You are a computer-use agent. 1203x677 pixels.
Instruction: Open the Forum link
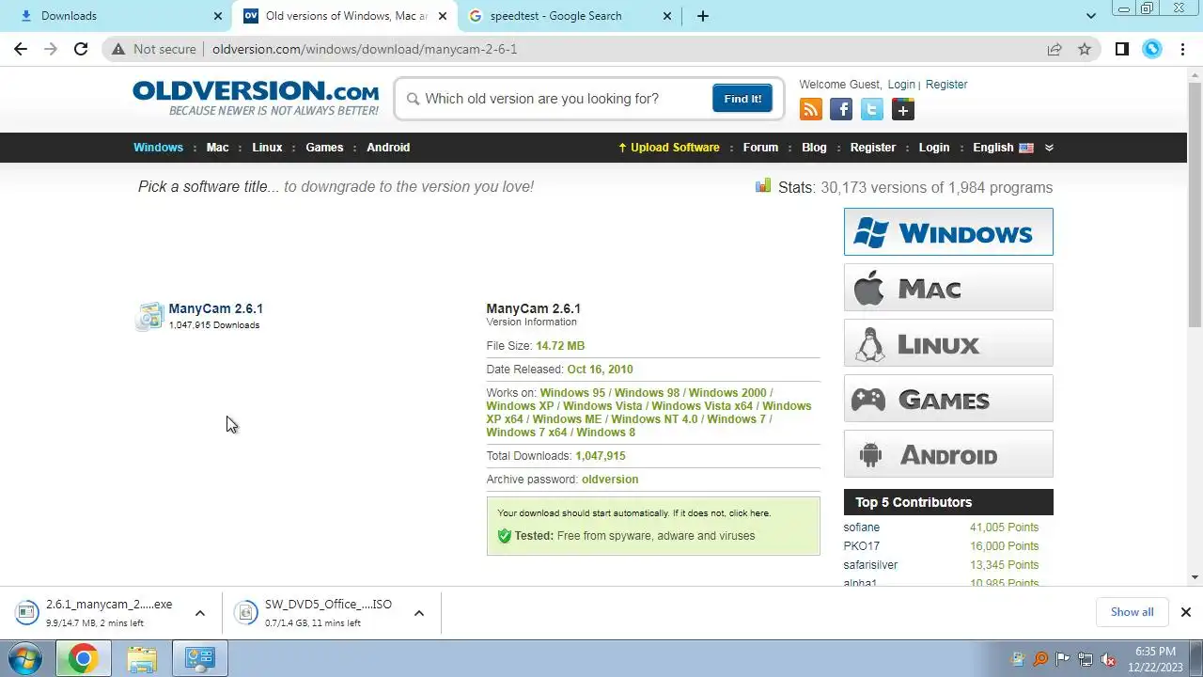760,148
